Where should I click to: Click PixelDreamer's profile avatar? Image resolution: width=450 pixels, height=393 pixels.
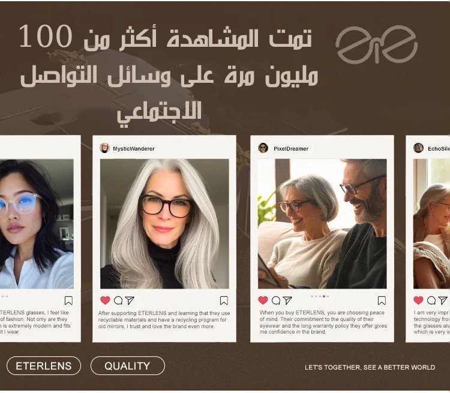263,148
